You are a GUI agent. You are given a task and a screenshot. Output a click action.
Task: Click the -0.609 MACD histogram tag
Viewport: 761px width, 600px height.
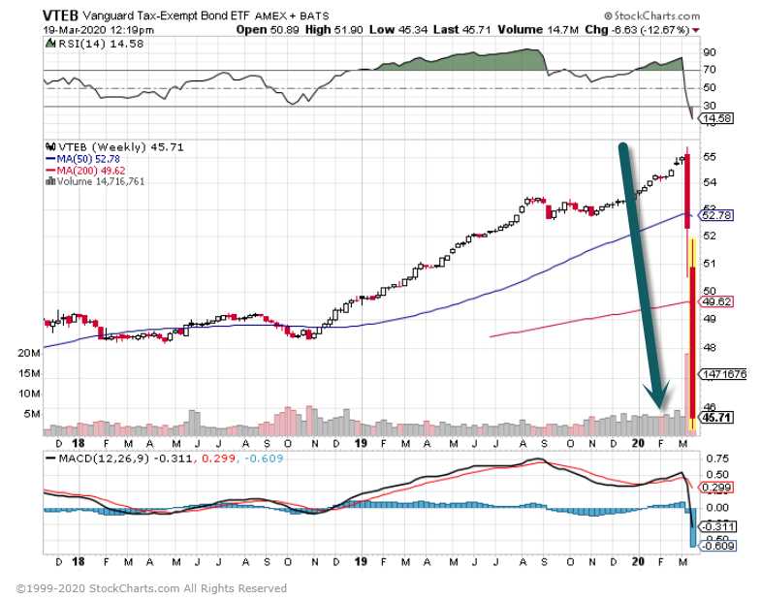[x=718, y=546]
